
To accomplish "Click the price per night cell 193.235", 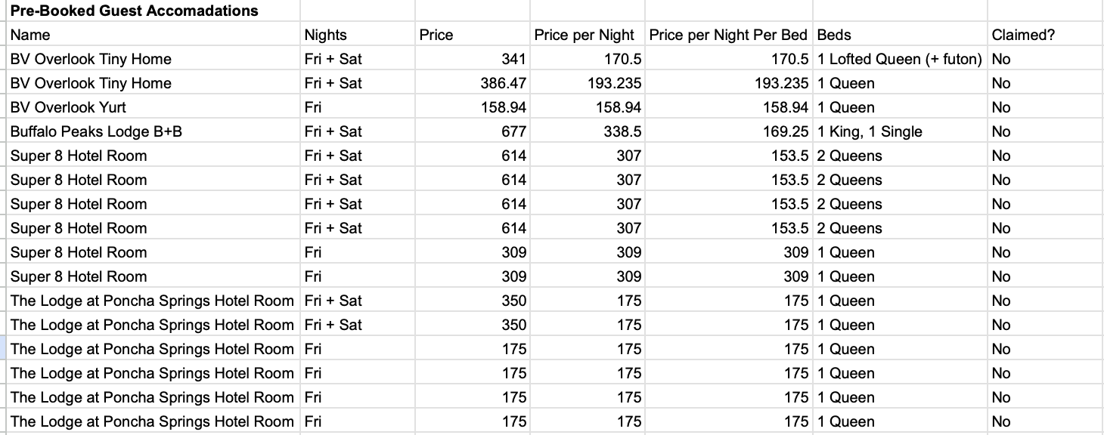I will pyautogui.click(x=587, y=83).
